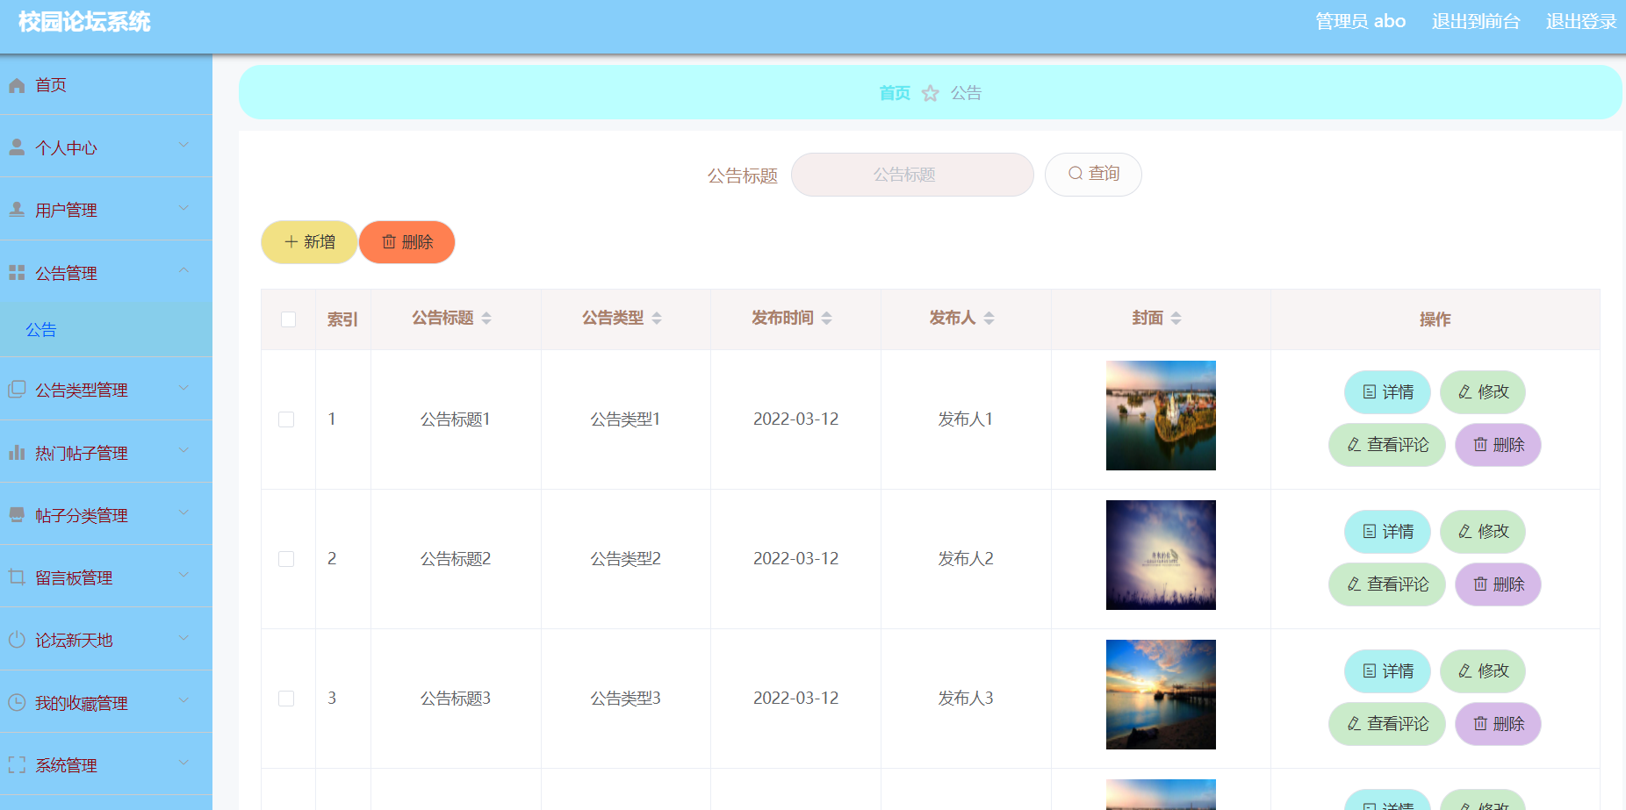Viewport: 1626px width, 810px height.
Task: Click 修改 for 公告标题1
Action: click(1483, 392)
